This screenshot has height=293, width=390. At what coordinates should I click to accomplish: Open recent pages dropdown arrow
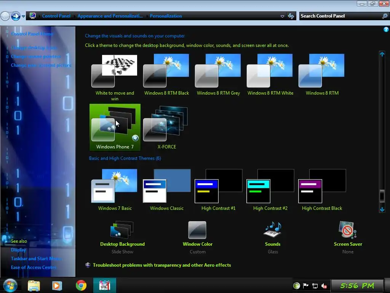(23, 16)
